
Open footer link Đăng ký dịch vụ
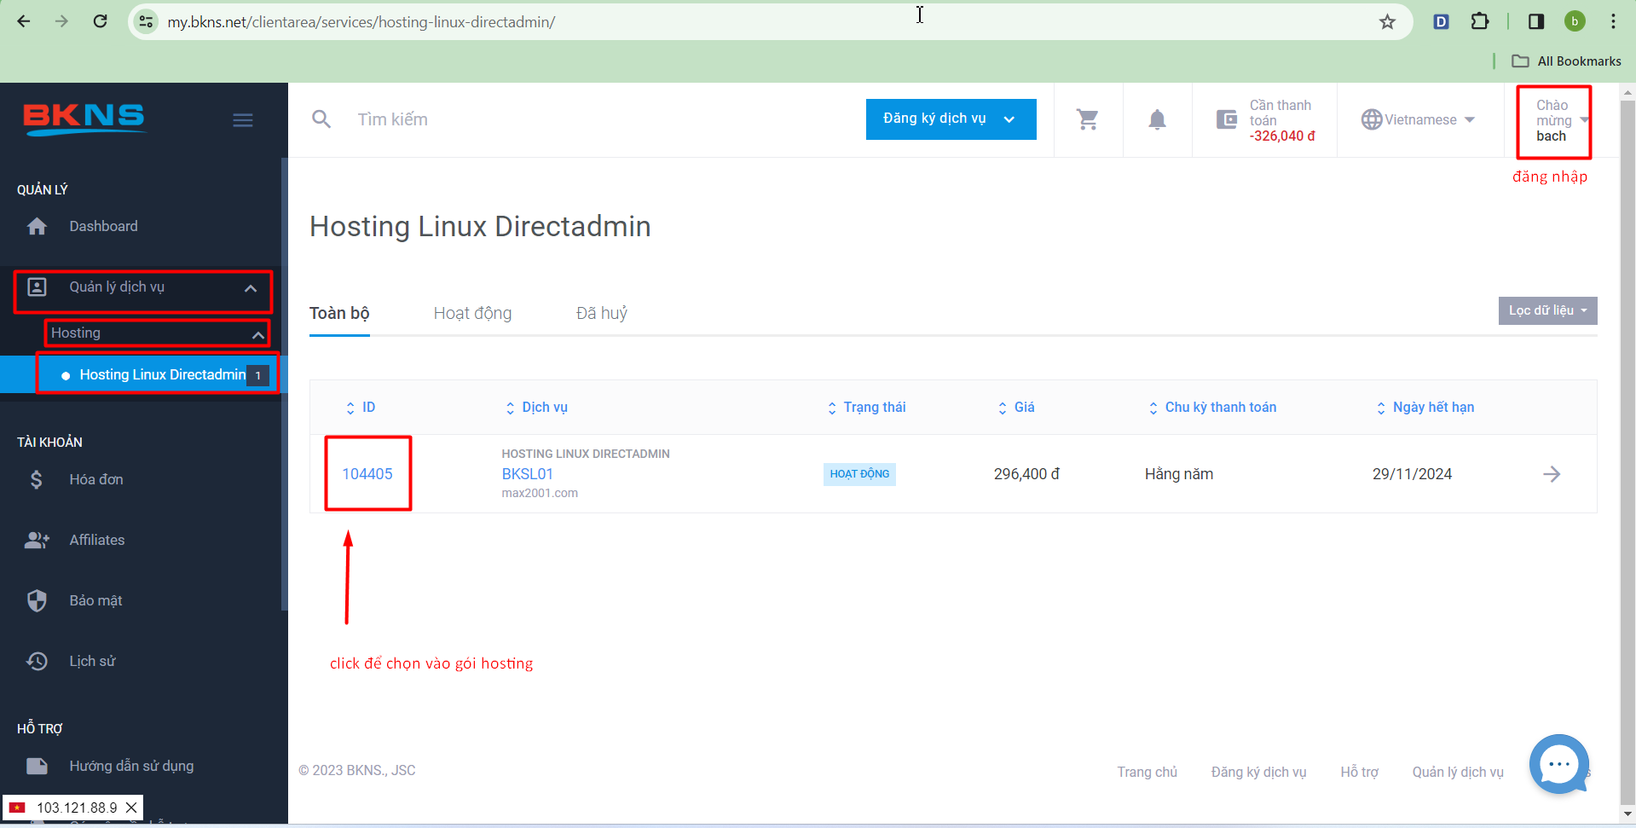pyautogui.click(x=1258, y=772)
